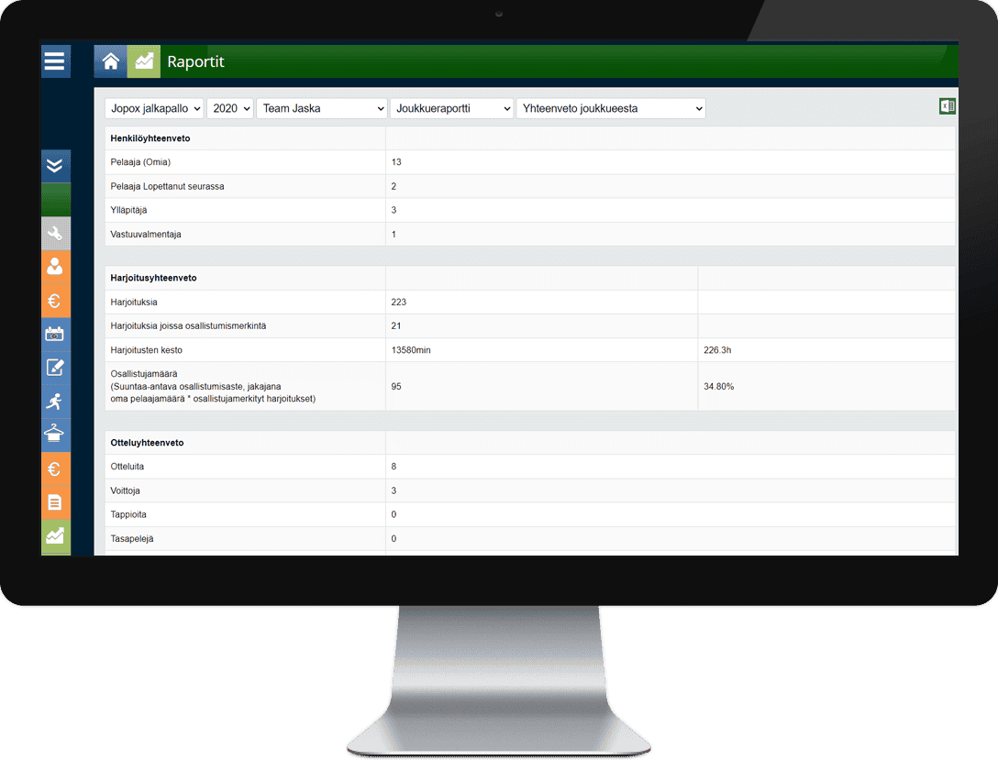Change the year in 2020 dropdown

click(x=229, y=108)
